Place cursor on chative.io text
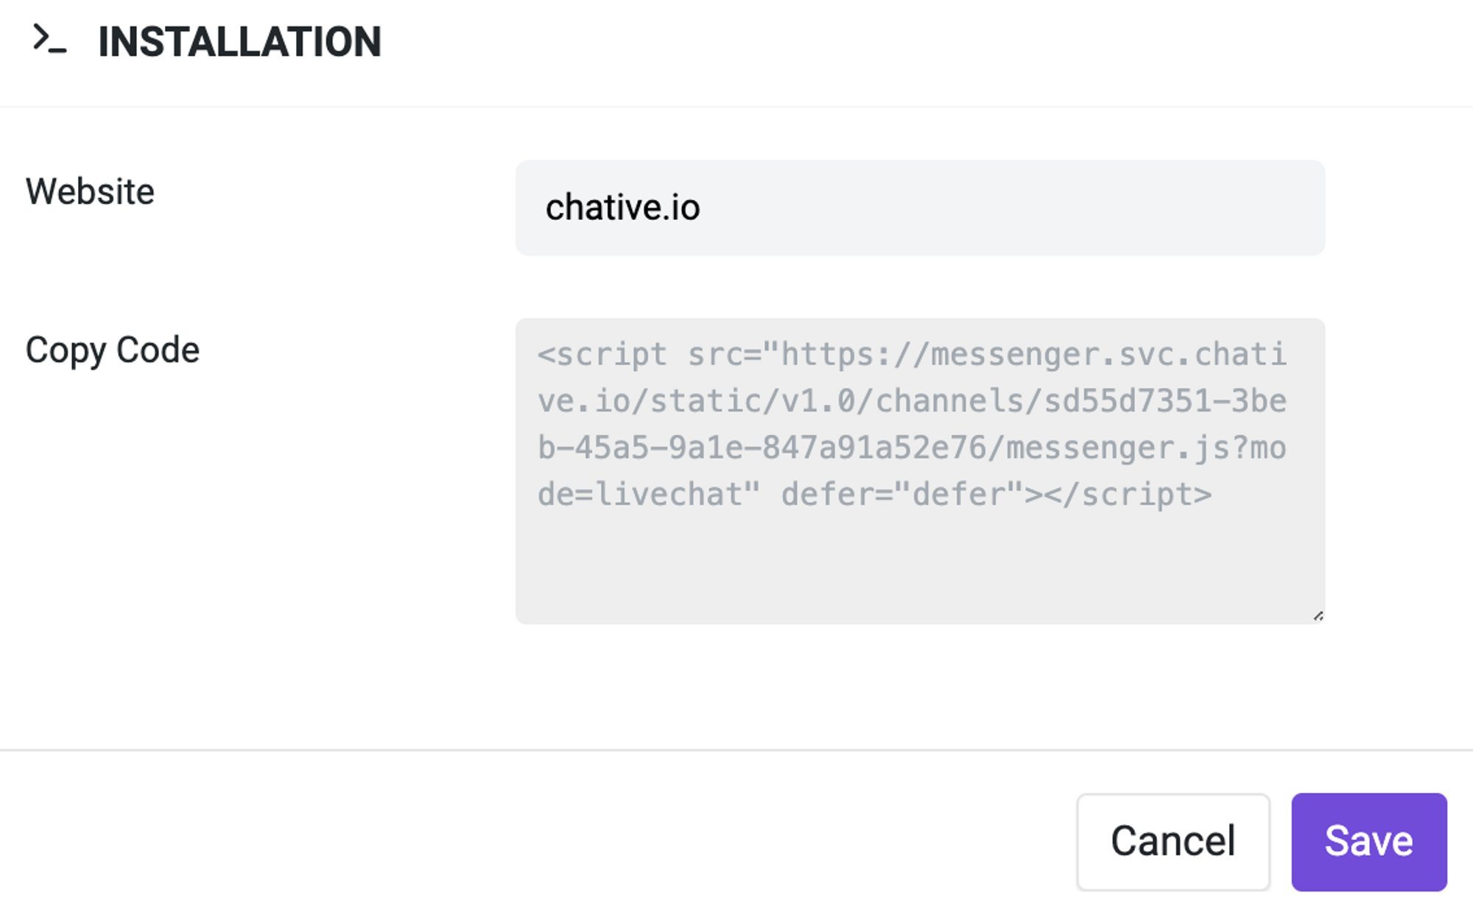The width and height of the screenshot is (1473, 921). click(x=622, y=208)
